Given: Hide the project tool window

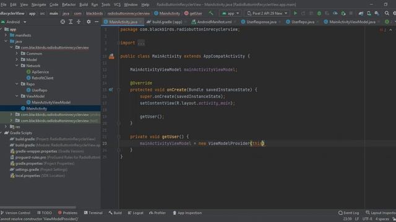Looking at the screenshot, I should coord(97,22).
